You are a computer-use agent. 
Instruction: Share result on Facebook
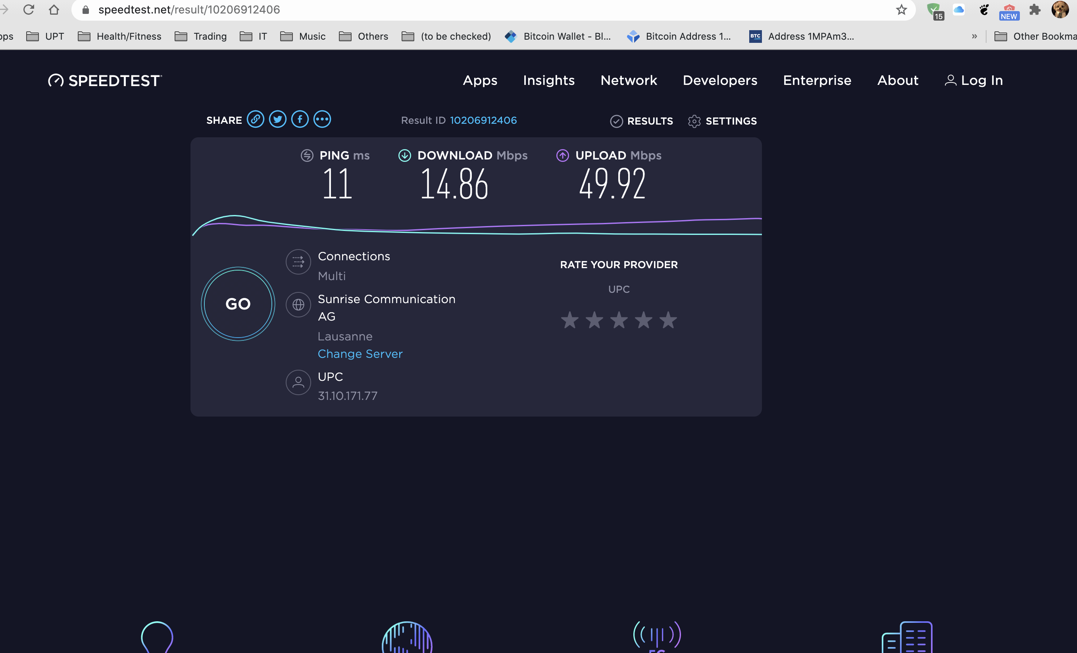tap(300, 119)
